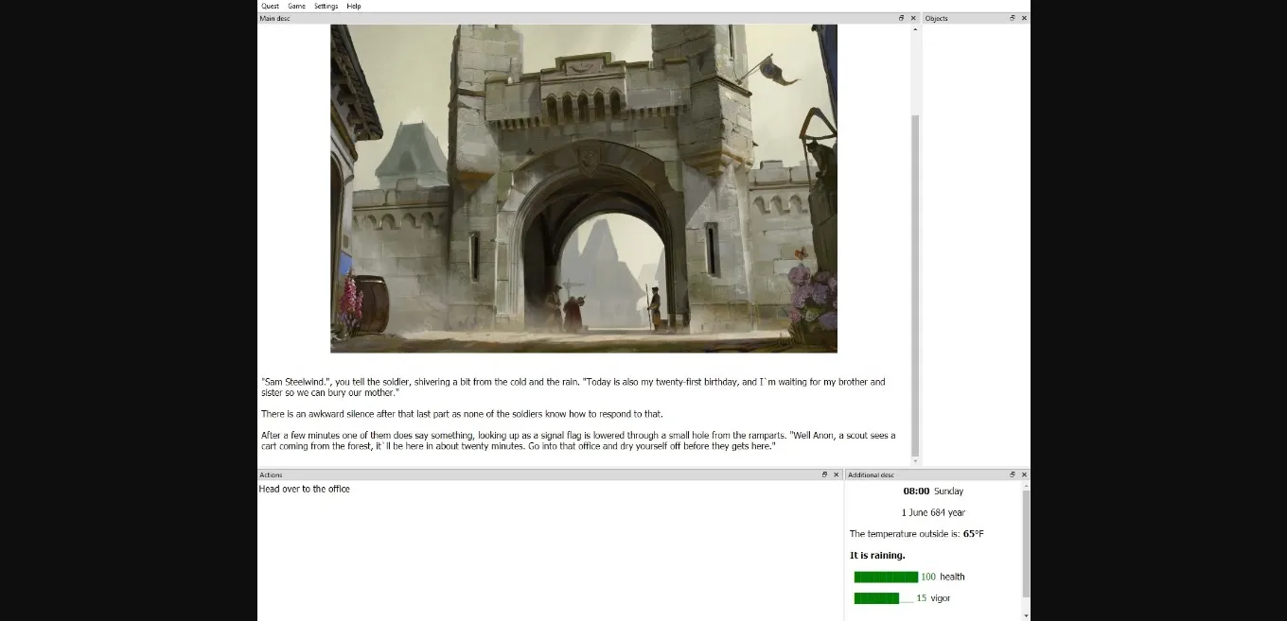The image size is (1287, 621).
Task: Click the castle gate illustration
Action: [583, 188]
